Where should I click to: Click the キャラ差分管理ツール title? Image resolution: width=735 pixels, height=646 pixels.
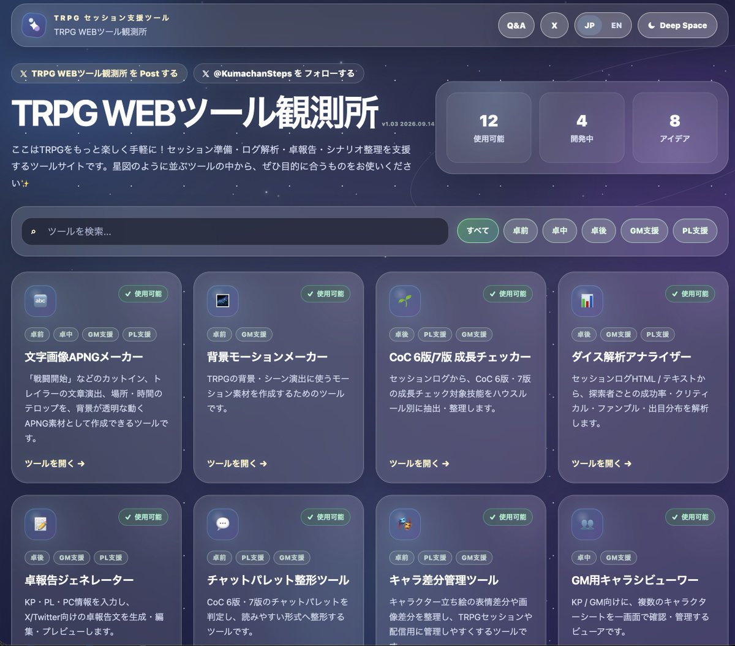click(444, 580)
